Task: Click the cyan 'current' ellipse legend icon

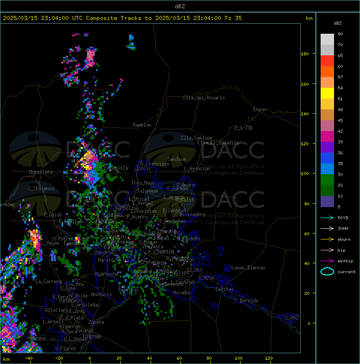Action: [x=327, y=271]
